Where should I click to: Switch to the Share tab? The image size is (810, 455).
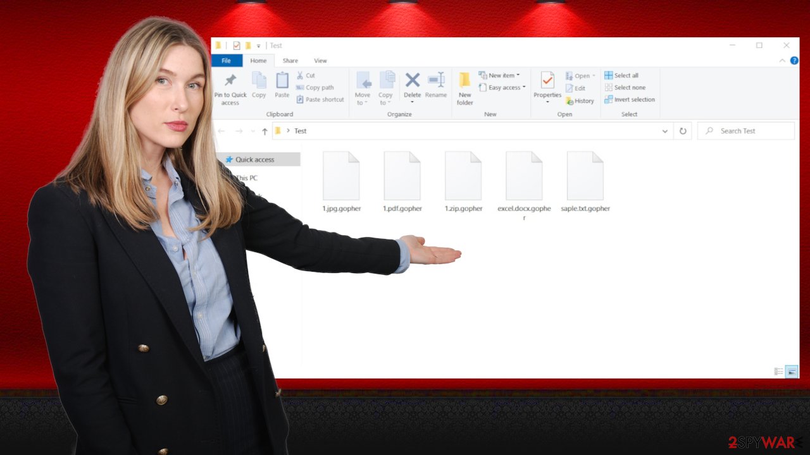click(290, 61)
